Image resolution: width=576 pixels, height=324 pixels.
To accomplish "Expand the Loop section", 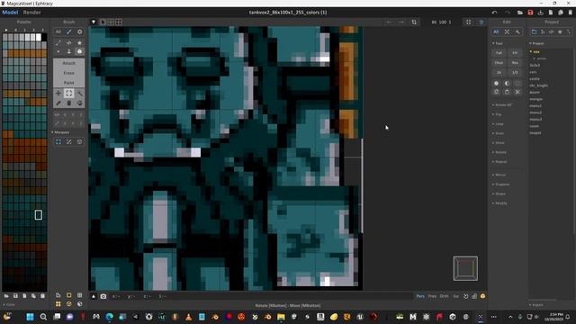I will point(498,124).
